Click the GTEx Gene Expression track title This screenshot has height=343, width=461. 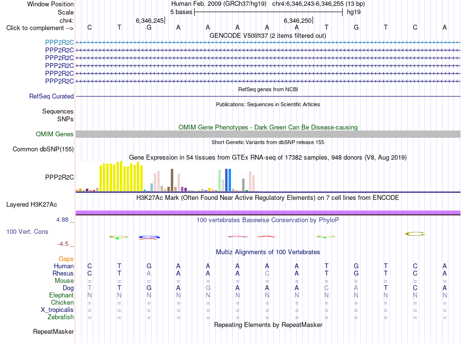pyautogui.click(x=268, y=158)
